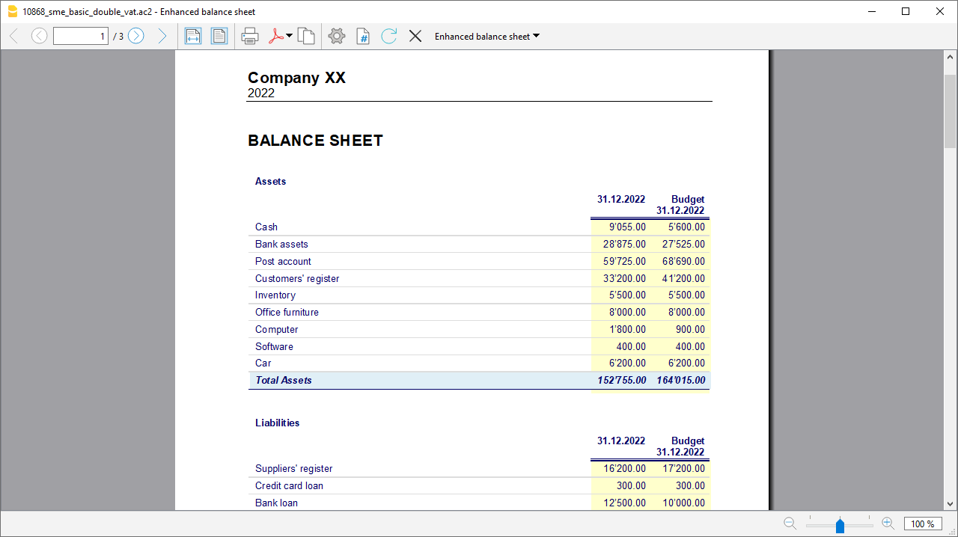Click the page number input field

click(81, 36)
